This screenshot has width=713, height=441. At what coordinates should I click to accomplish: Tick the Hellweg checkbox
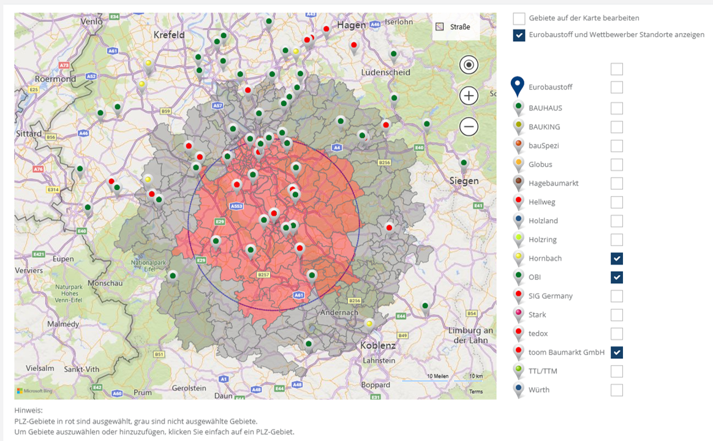[x=617, y=202]
